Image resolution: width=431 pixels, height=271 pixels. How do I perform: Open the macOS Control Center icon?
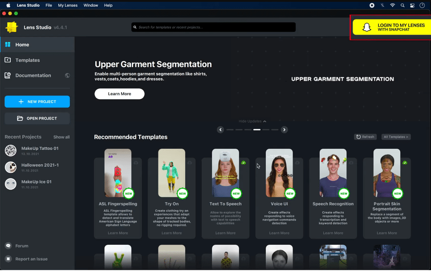click(412, 5)
